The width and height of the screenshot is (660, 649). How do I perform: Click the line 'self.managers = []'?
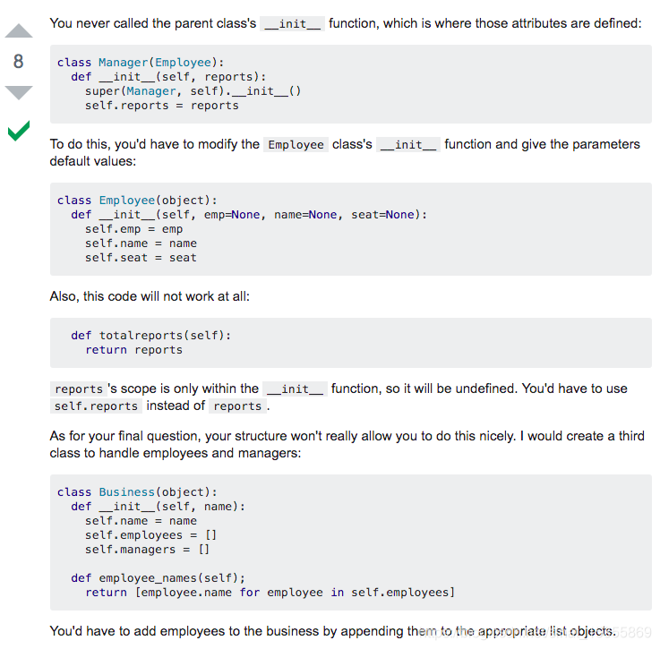(x=148, y=550)
